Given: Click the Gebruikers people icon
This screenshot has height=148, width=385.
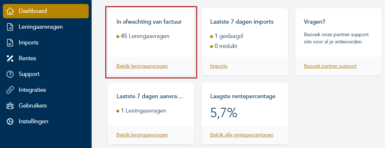Looking at the screenshot, I should pyautogui.click(x=10, y=106).
